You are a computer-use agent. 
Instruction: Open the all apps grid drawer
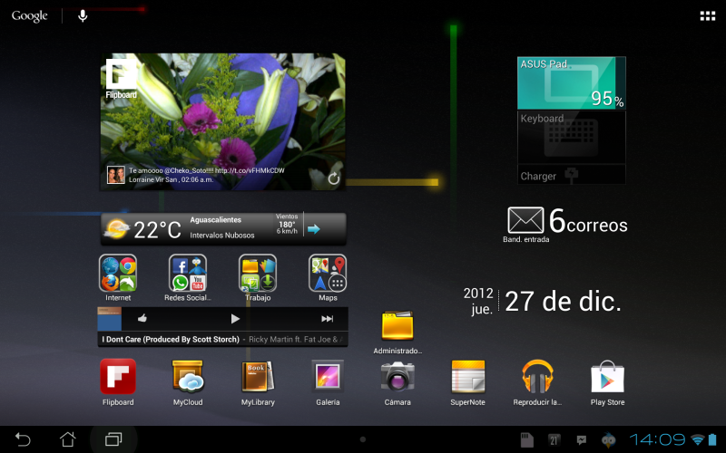tap(707, 16)
